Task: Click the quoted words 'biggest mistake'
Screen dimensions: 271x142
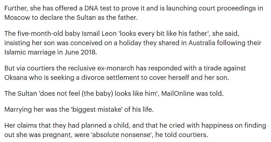Action: point(96,110)
